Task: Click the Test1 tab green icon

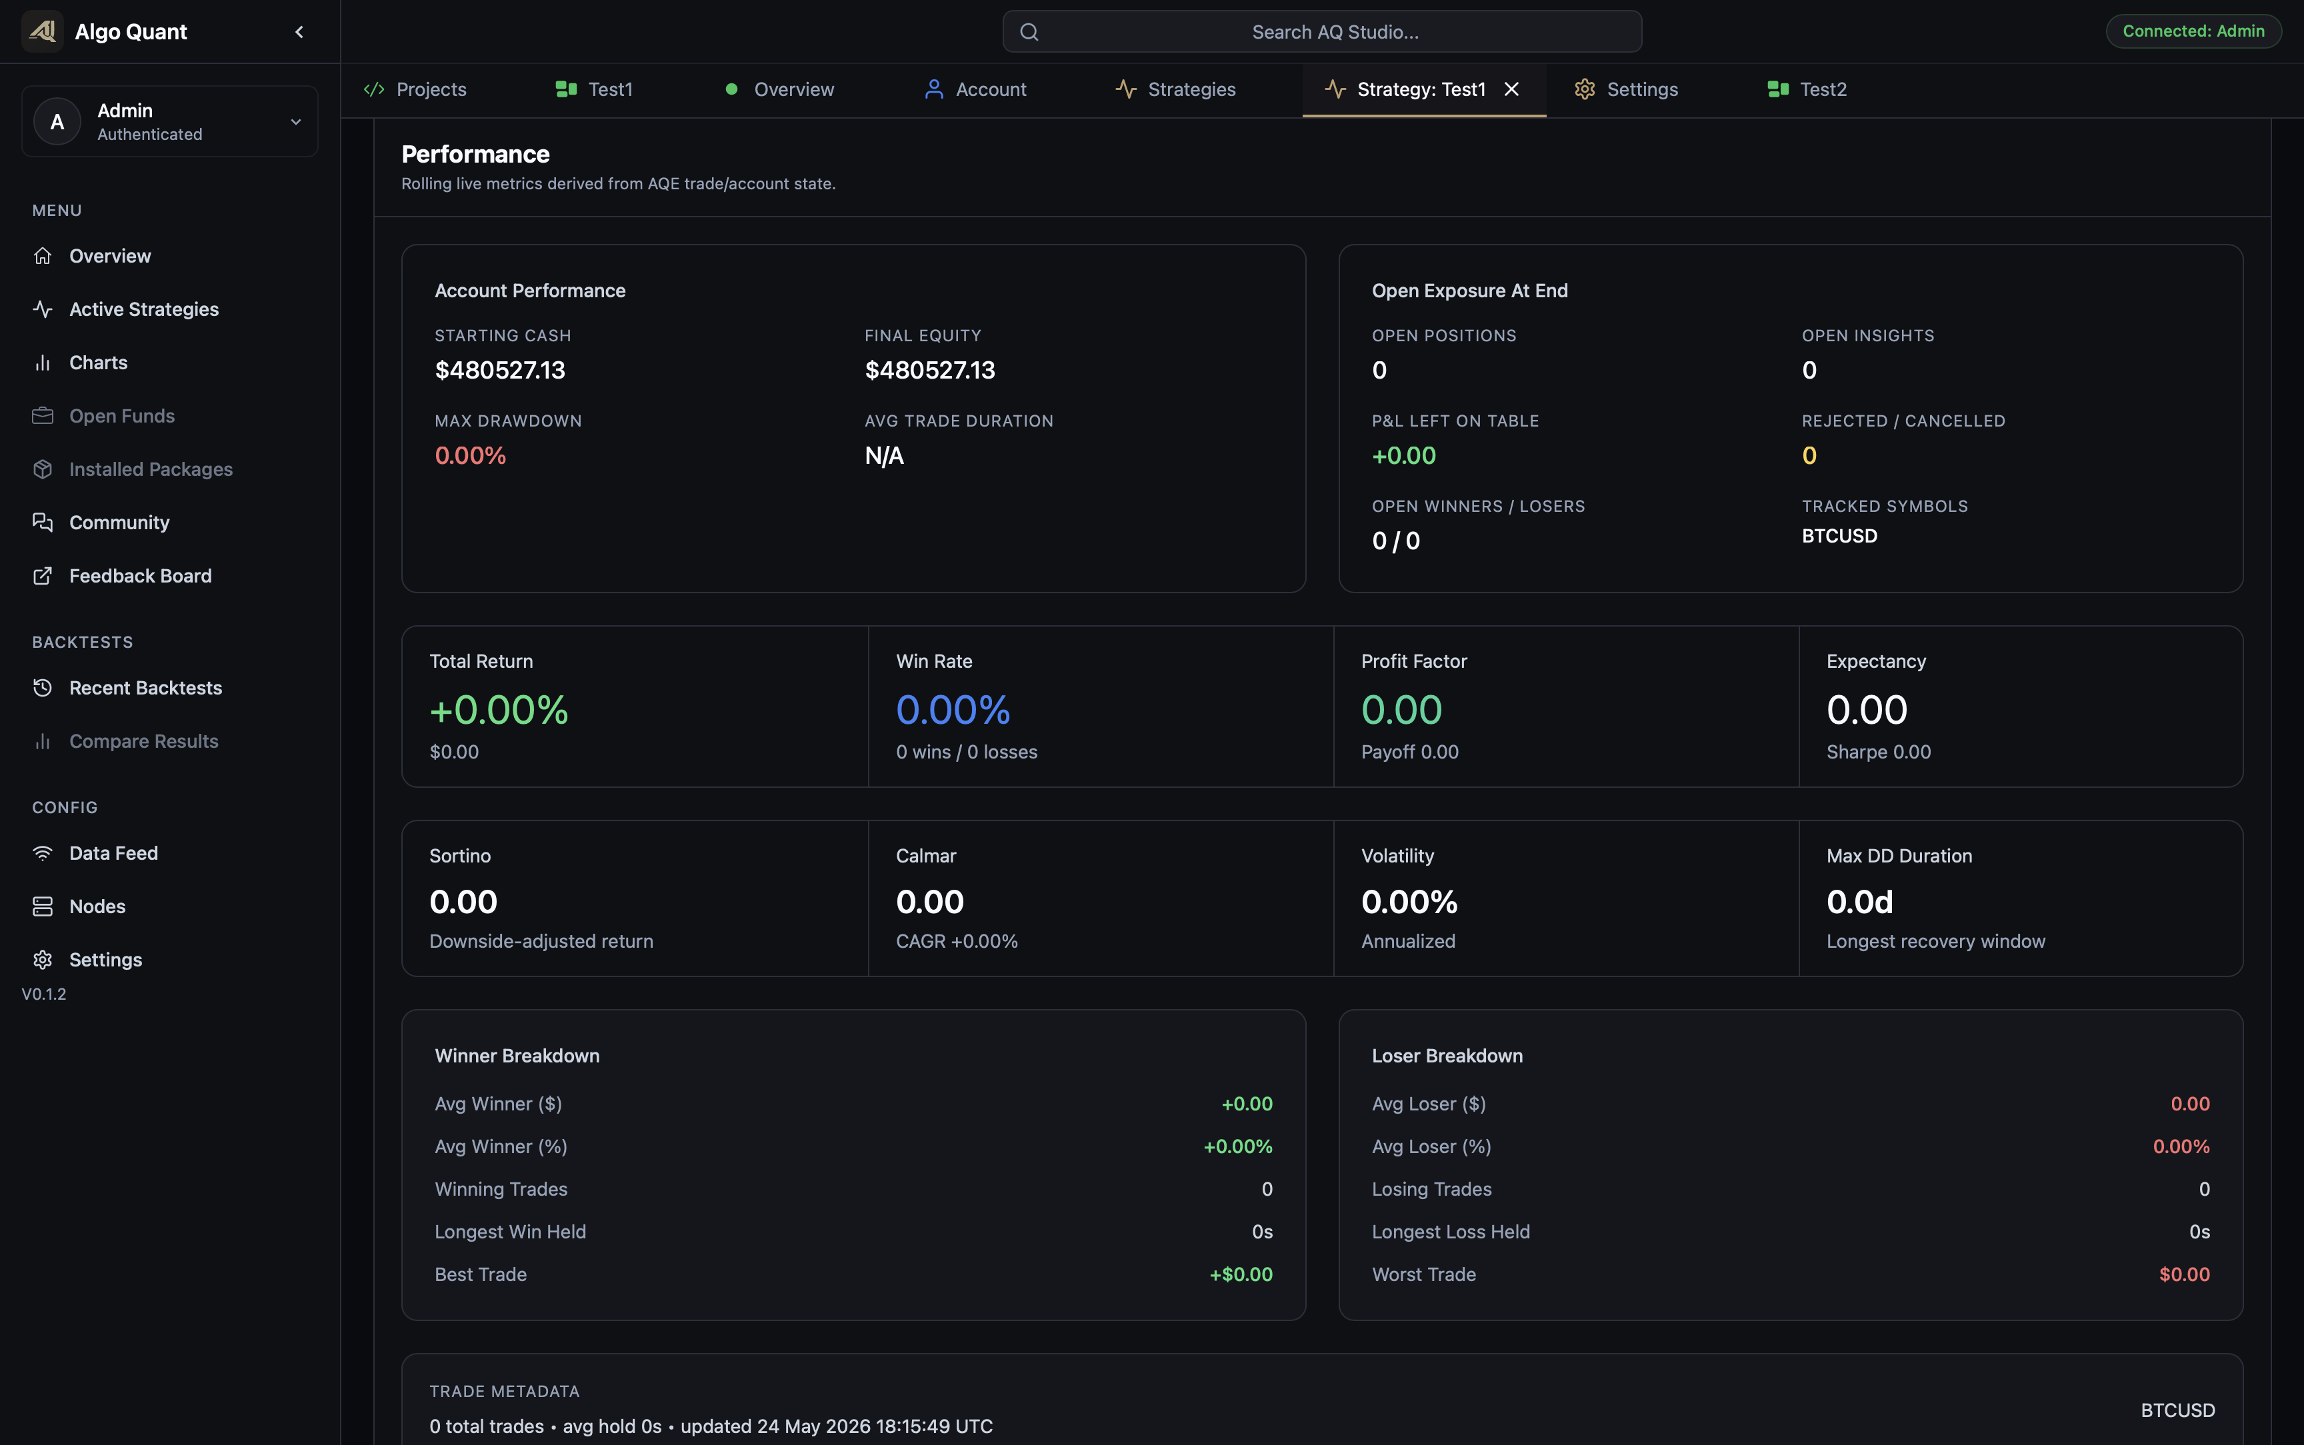Action: (x=566, y=89)
